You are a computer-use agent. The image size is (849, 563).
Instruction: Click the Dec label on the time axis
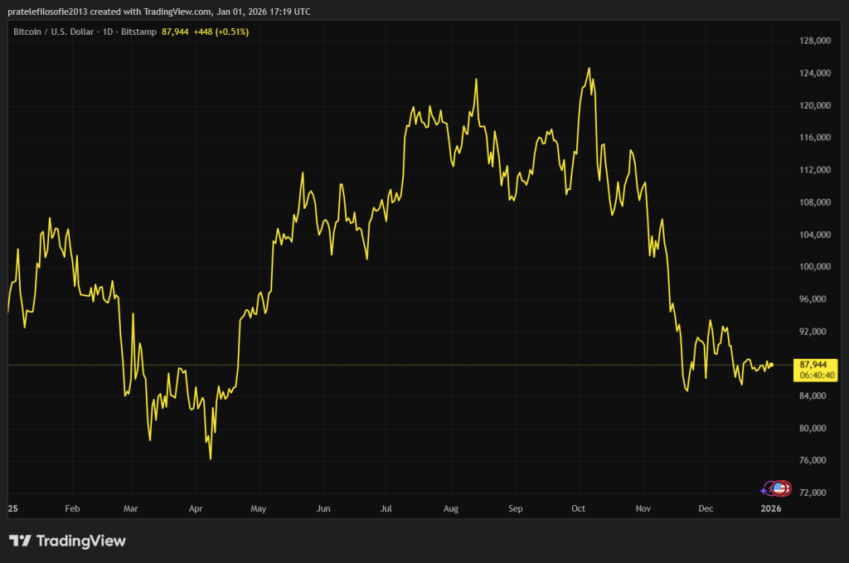click(706, 507)
